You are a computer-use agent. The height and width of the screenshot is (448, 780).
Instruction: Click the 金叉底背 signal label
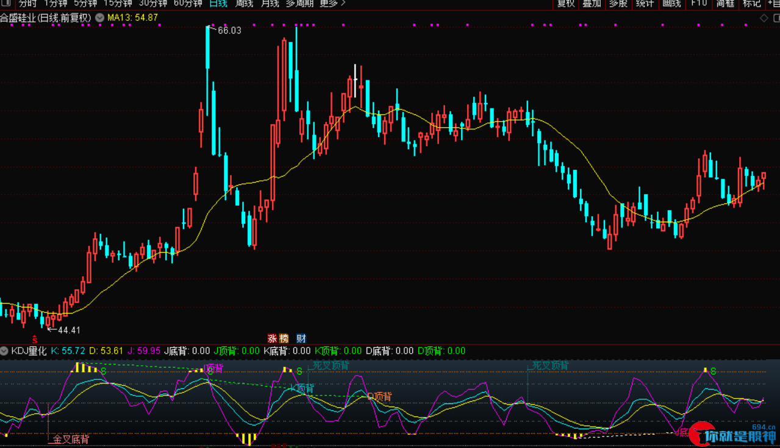click(x=71, y=439)
